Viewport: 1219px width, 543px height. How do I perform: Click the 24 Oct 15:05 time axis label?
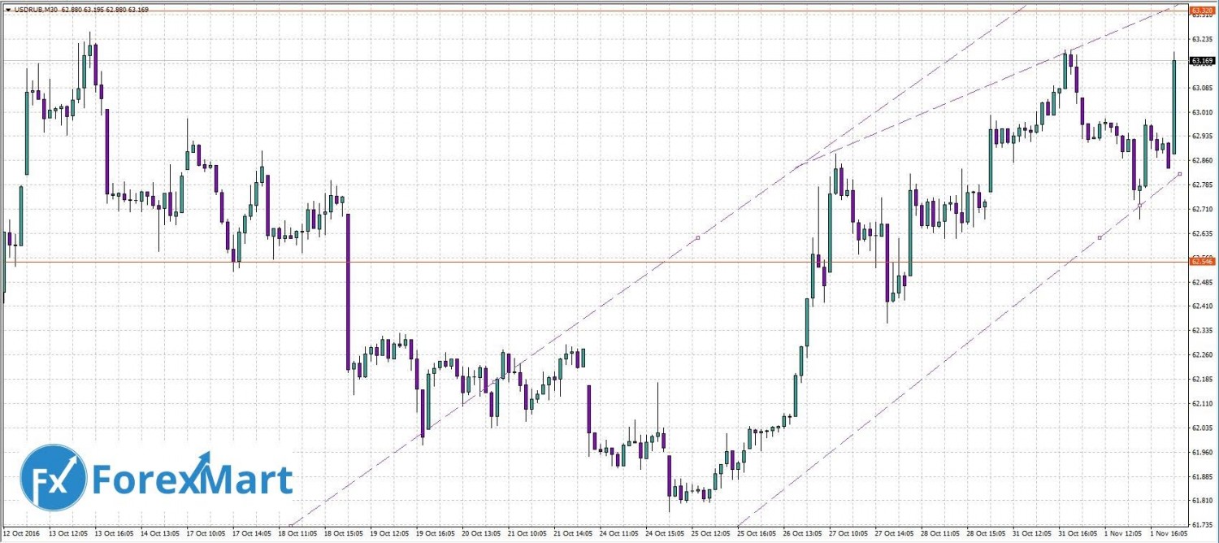pyautogui.click(x=666, y=535)
